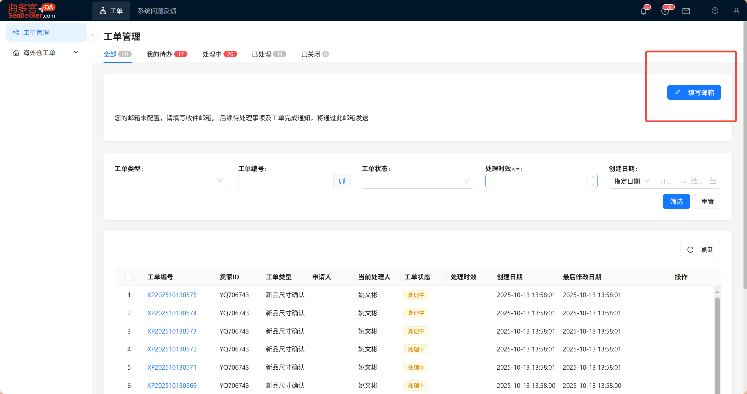Click the help question mark icon
Screen dimensions: 747x394
[715, 11]
